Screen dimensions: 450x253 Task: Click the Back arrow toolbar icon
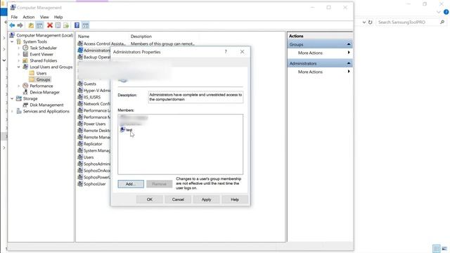pyautogui.click(x=12, y=25)
